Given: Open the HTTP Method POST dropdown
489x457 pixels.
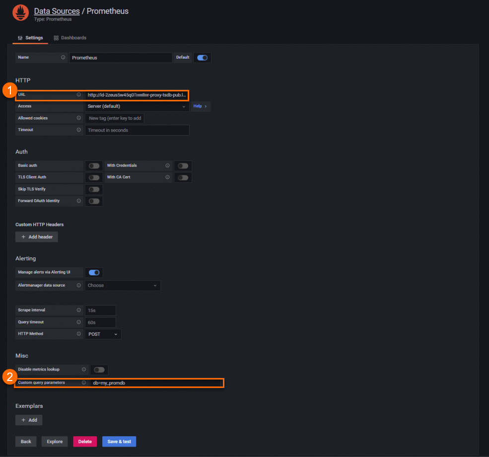Looking at the screenshot, I should [x=103, y=334].
